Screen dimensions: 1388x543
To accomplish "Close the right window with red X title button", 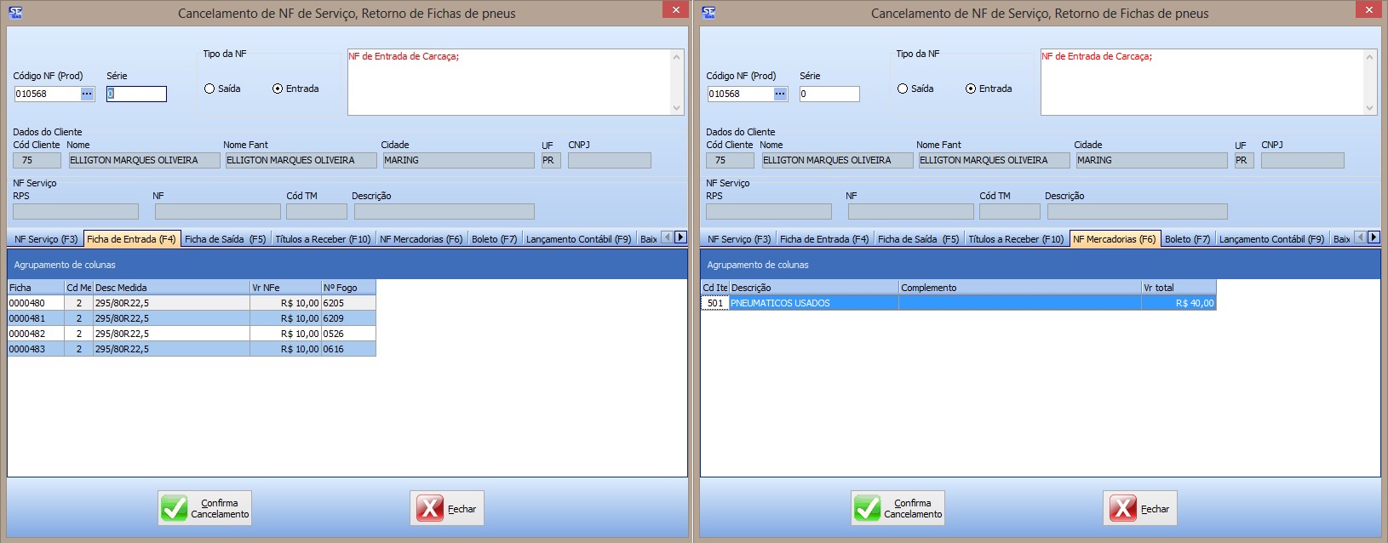I will (x=1368, y=10).
